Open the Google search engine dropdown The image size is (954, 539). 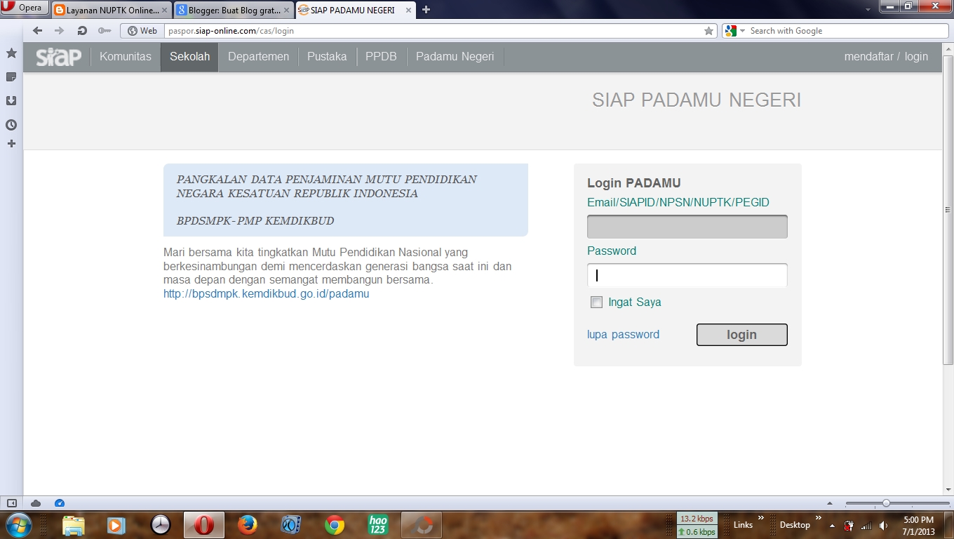735,31
